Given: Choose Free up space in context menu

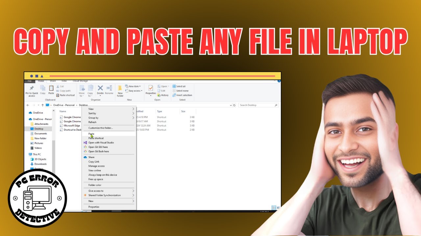Looking at the screenshot, I should pyautogui.click(x=109, y=179).
